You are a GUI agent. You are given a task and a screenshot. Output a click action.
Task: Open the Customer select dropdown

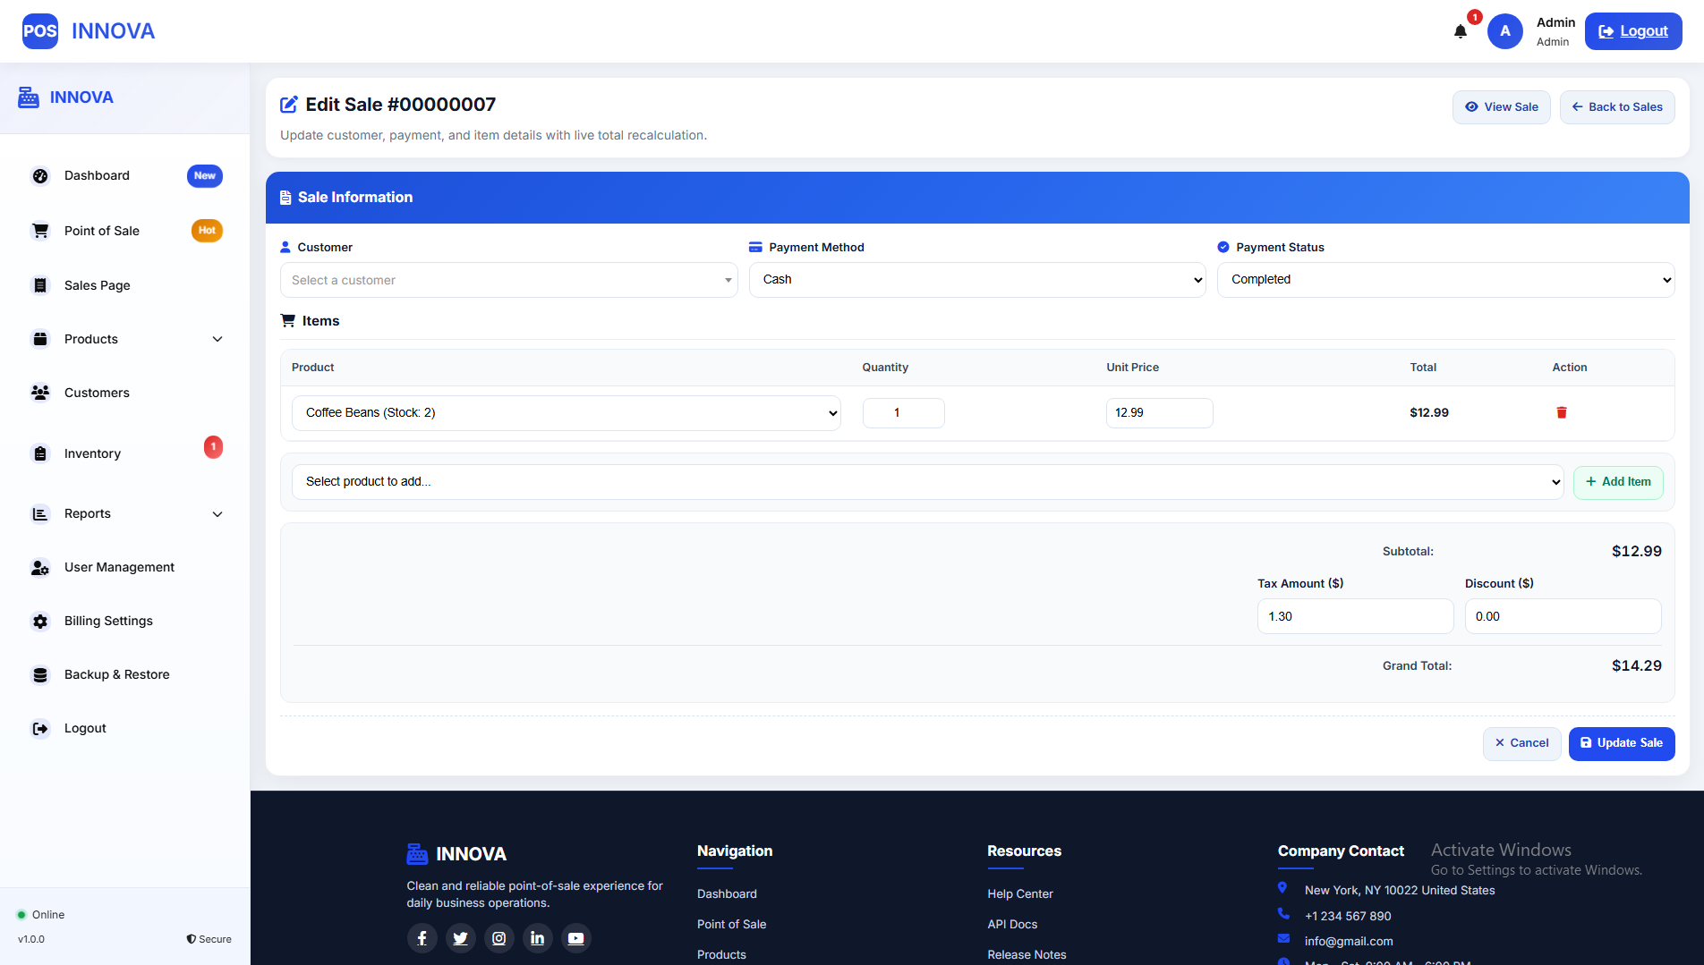508,280
